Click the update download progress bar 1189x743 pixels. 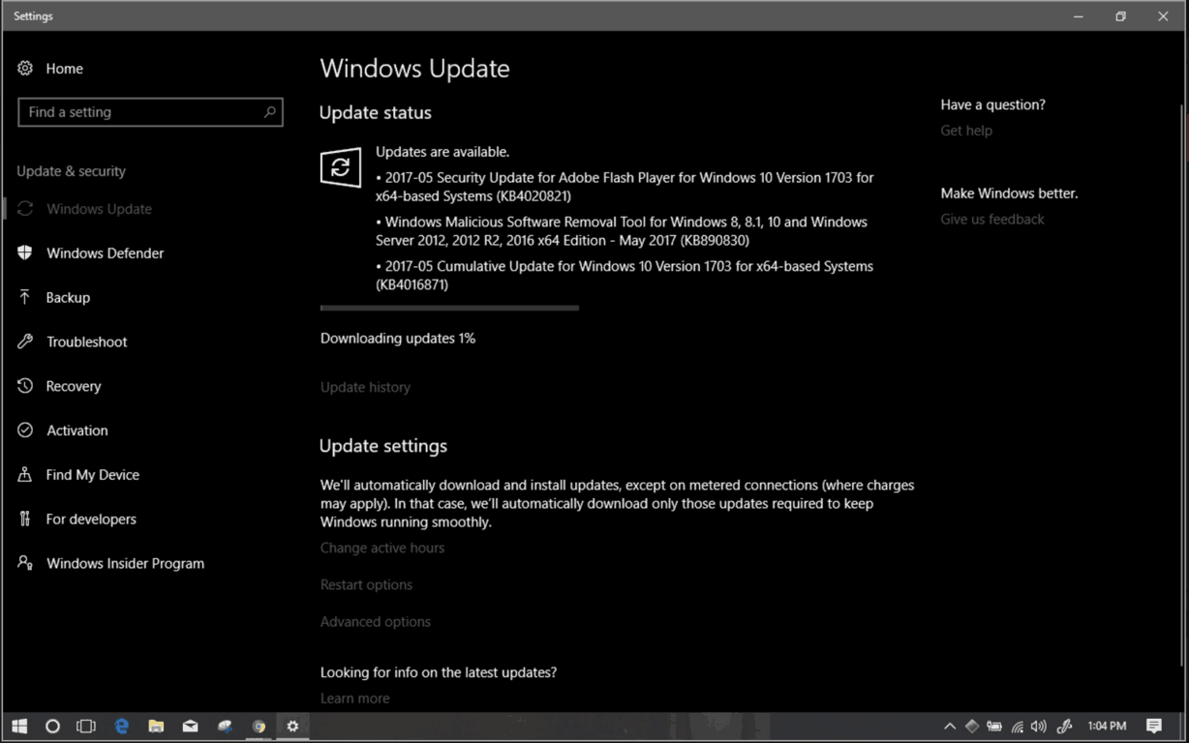coord(449,309)
